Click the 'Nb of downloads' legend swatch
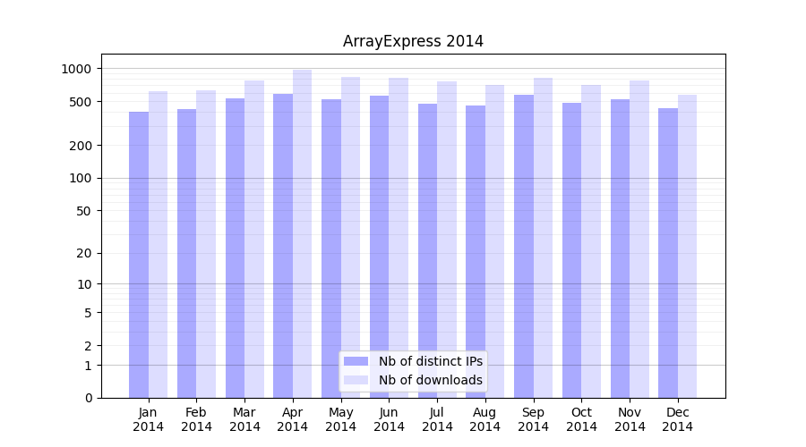The image size is (806, 447). [x=356, y=380]
